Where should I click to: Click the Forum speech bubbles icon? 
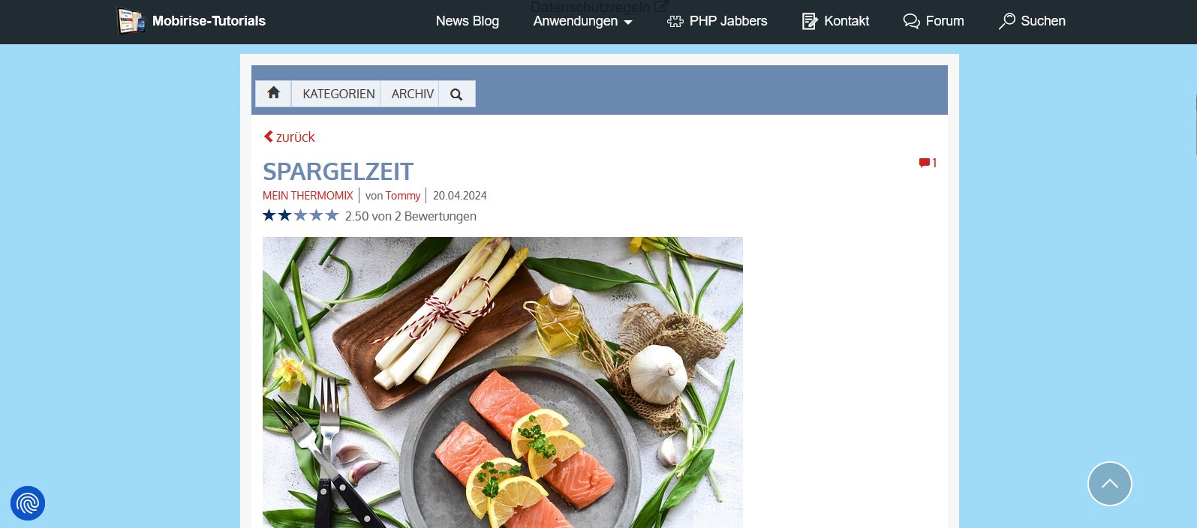tap(911, 21)
